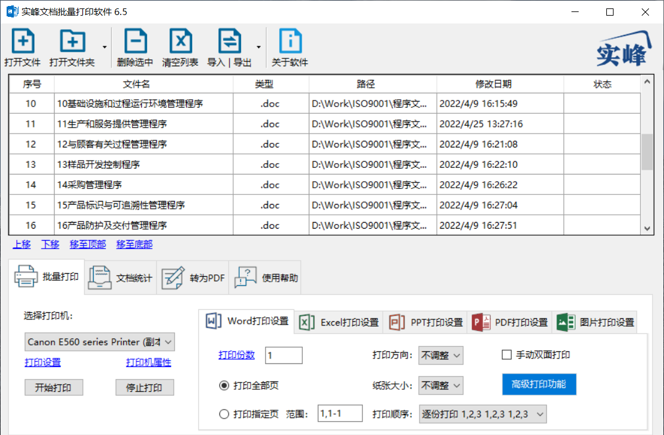Select the 打印全部页 radio button
Screen dimensions: 664x435
(x=224, y=386)
